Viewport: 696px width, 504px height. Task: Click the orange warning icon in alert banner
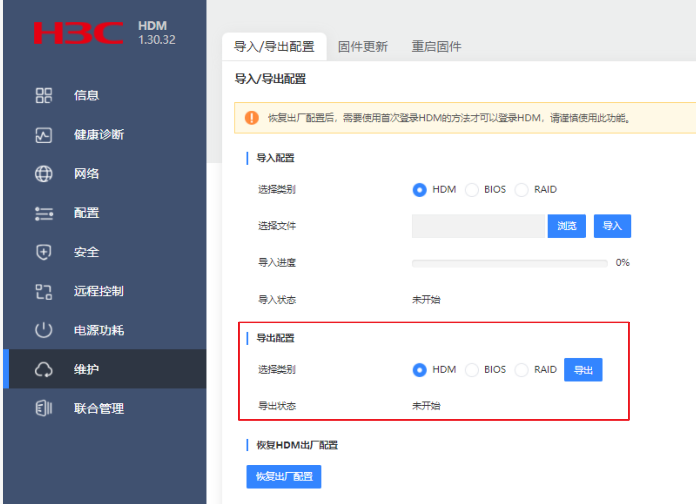(252, 118)
